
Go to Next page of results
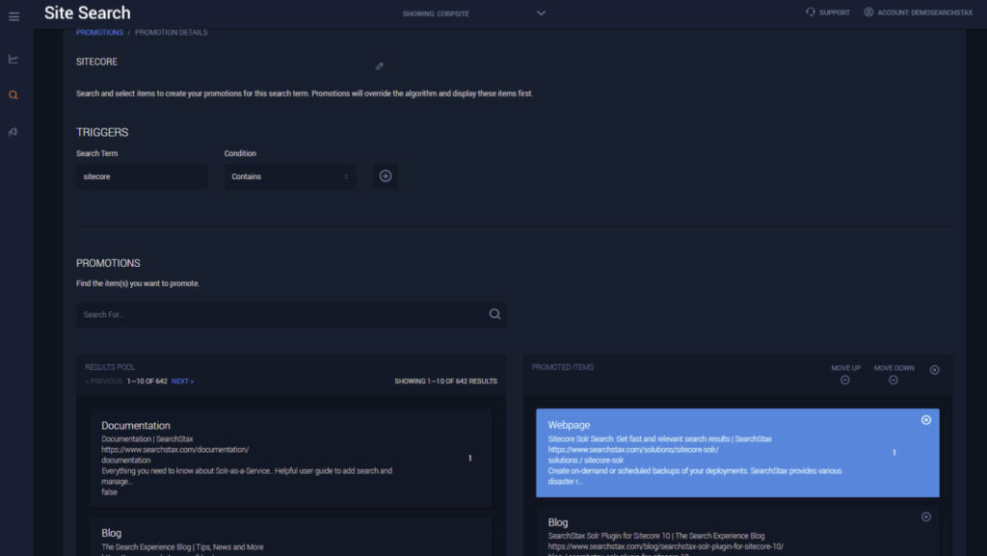tap(182, 382)
